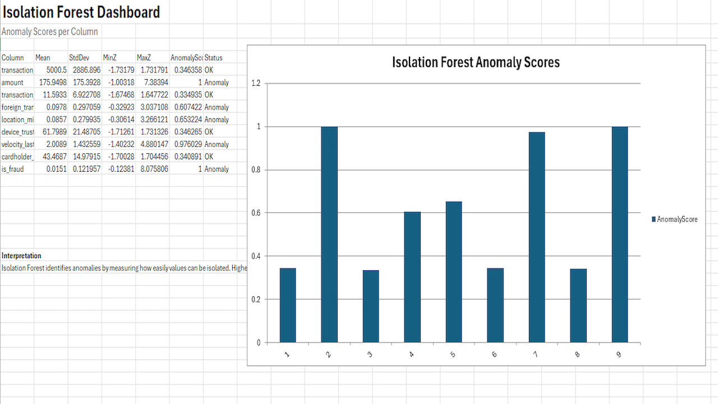The width and height of the screenshot is (718, 404).
Task: Select the Isolation Forest Dashboard title cell
Action: 81,12
